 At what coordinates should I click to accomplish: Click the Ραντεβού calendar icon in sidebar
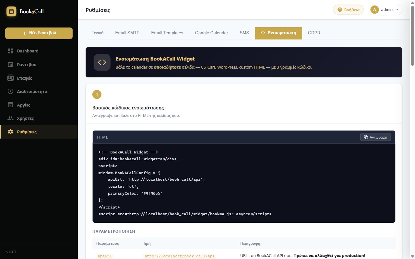[x=10, y=64]
